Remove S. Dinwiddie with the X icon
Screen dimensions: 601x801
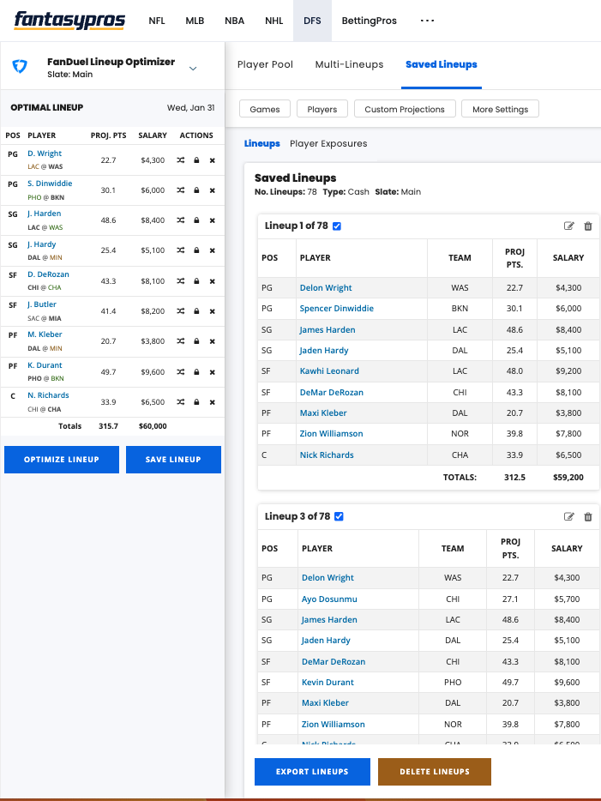pos(213,190)
